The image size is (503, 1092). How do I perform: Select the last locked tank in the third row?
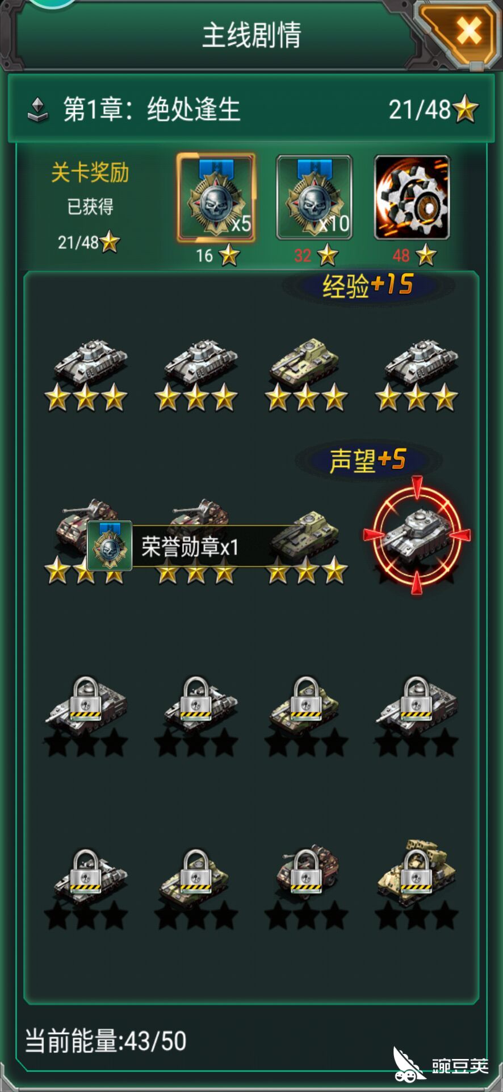[417, 715]
